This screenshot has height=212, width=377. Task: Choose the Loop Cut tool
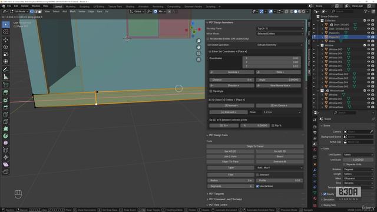tap(5, 114)
